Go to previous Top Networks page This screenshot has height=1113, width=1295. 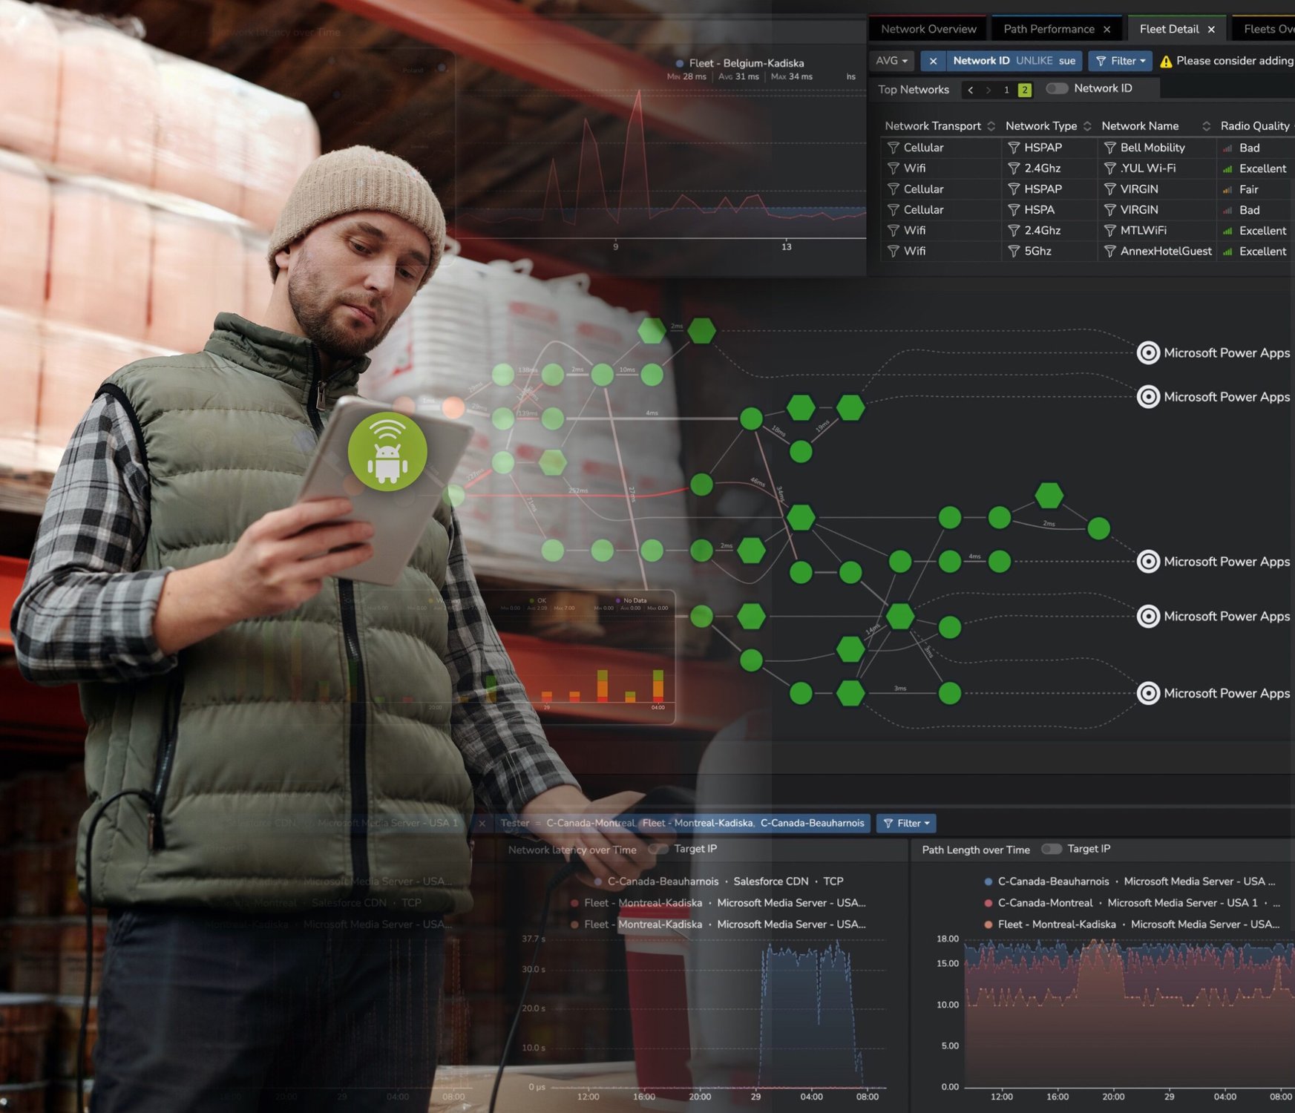[x=970, y=90]
